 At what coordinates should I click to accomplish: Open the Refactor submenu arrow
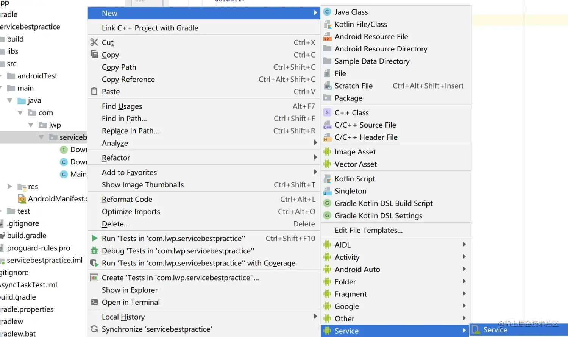click(x=315, y=157)
